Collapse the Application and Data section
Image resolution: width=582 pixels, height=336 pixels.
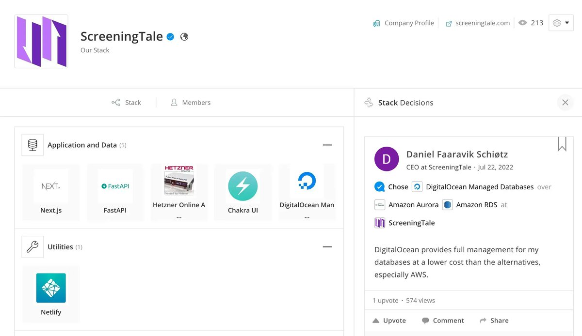327,145
